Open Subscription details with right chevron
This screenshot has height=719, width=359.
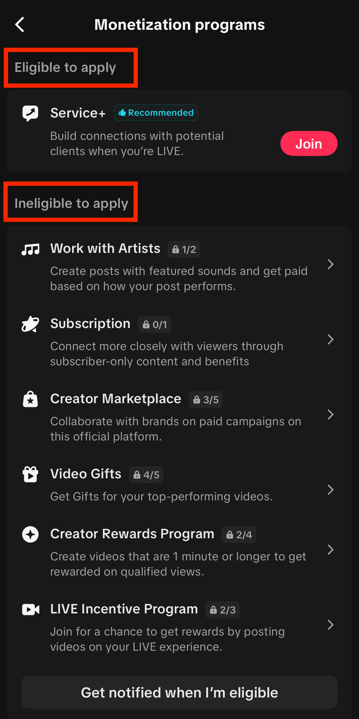click(330, 339)
